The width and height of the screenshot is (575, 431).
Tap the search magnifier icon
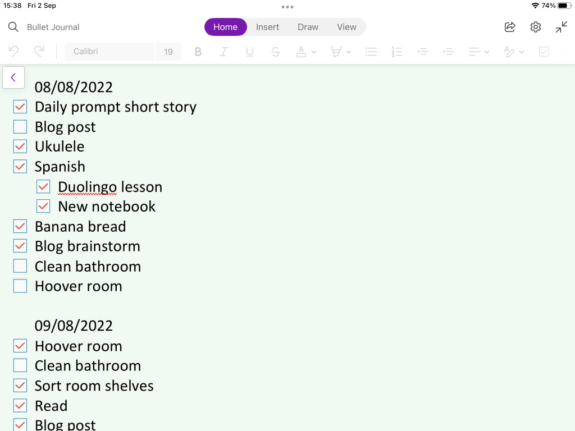point(13,27)
